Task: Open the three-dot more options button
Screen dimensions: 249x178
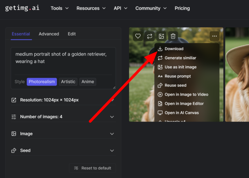Action: click(214, 36)
